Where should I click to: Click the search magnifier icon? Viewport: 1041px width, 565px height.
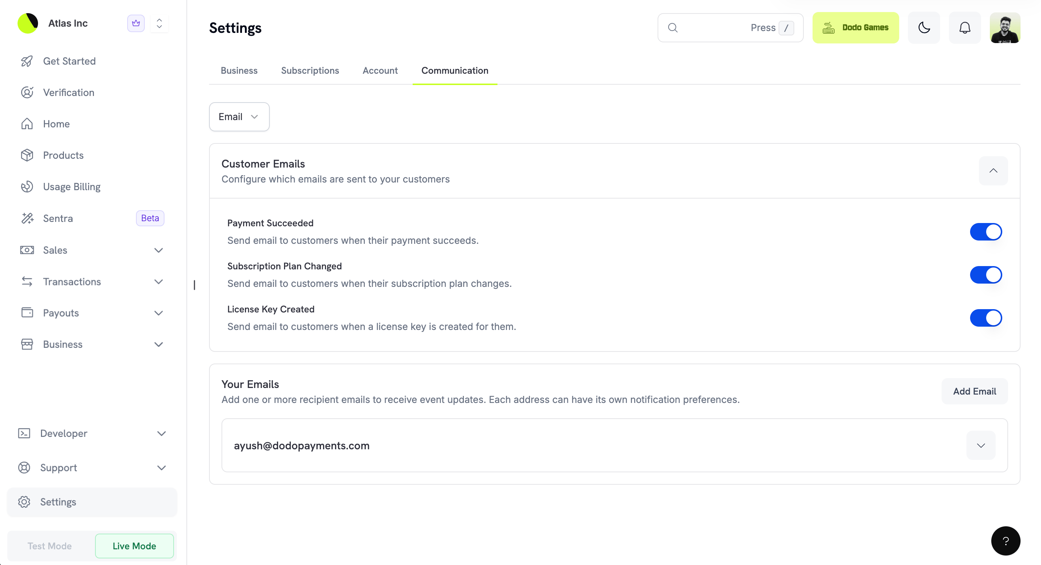(673, 27)
